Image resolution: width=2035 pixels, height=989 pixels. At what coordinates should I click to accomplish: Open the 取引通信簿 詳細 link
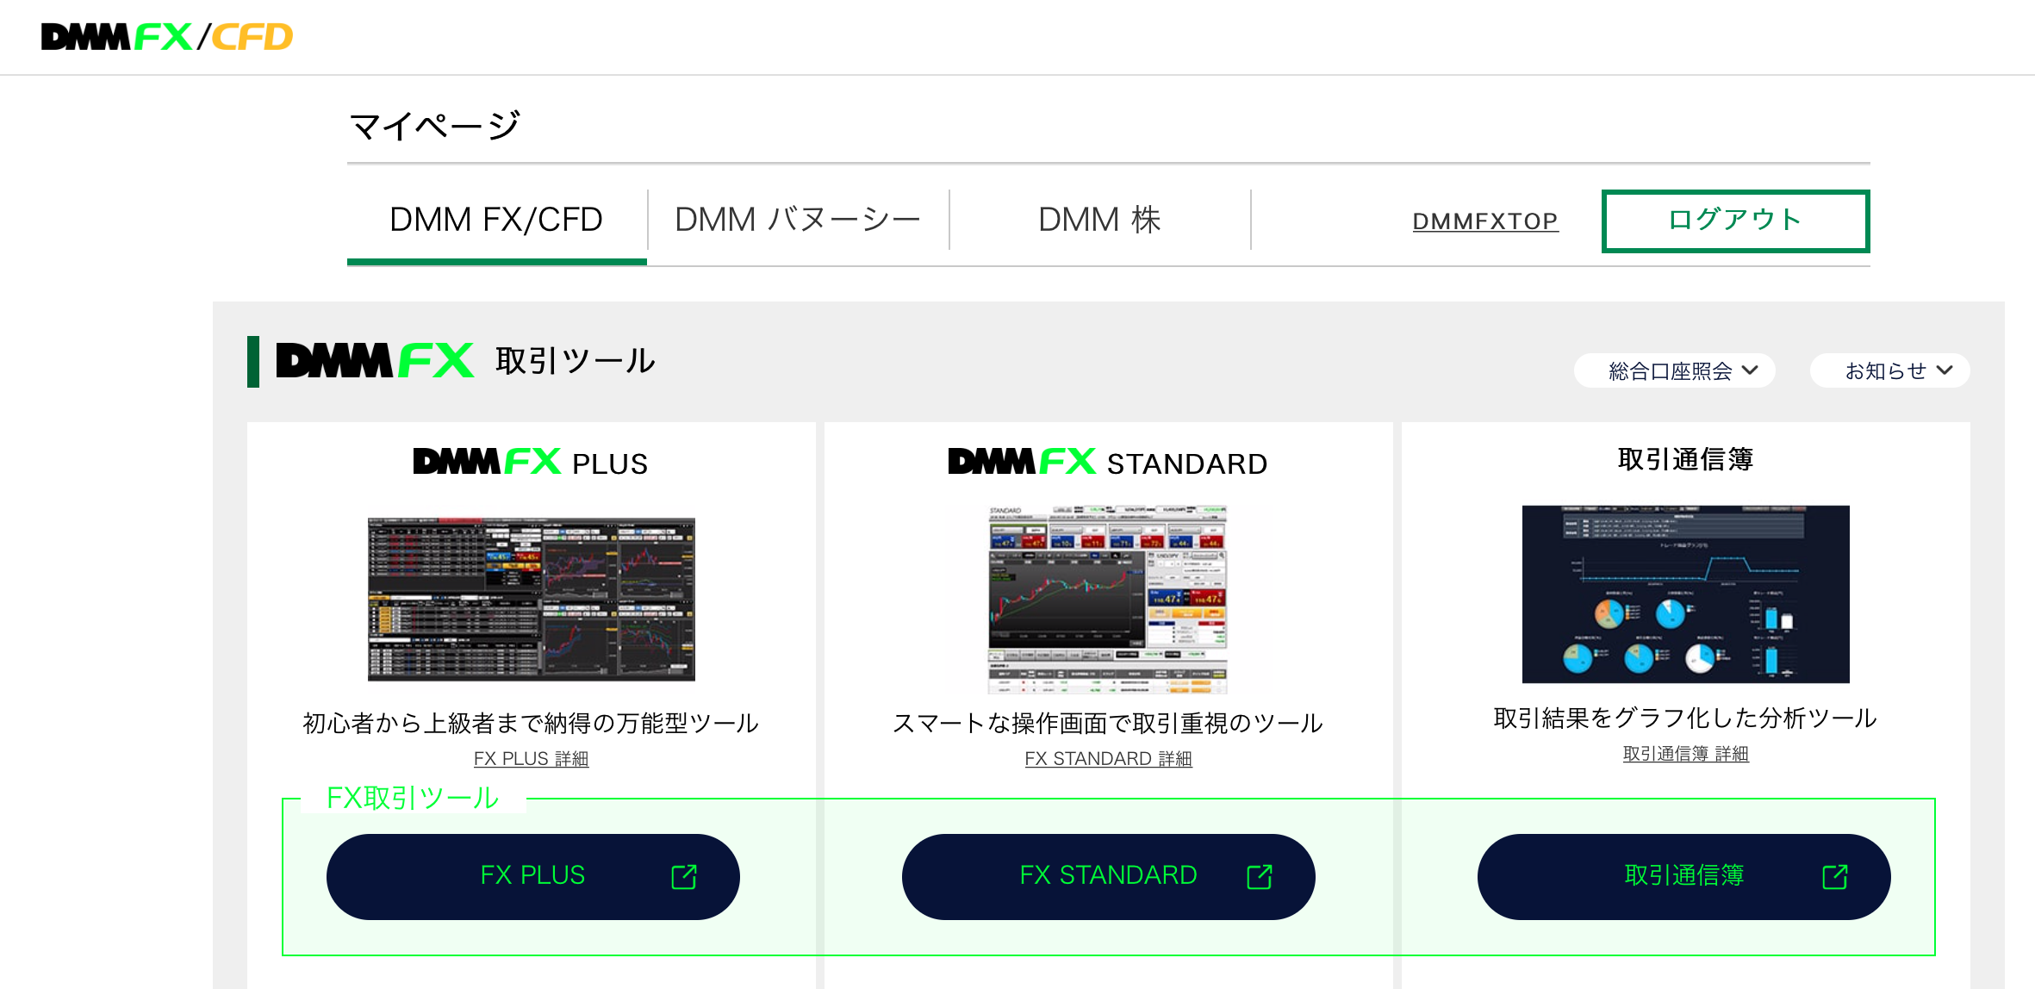pos(1685,754)
